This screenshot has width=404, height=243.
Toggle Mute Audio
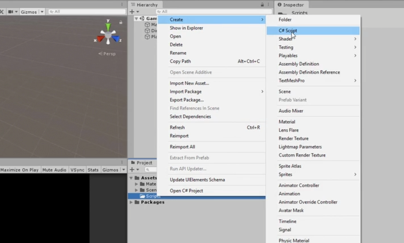(x=54, y=170)
